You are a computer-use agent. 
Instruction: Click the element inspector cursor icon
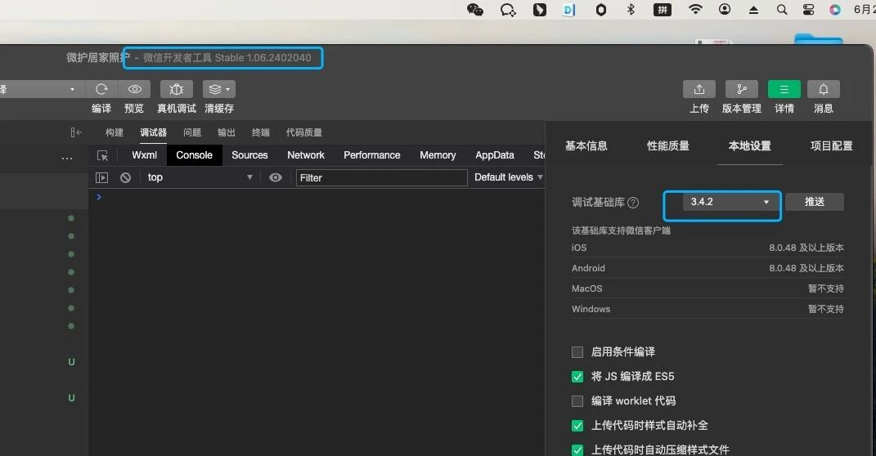click(x=103, y=156)
